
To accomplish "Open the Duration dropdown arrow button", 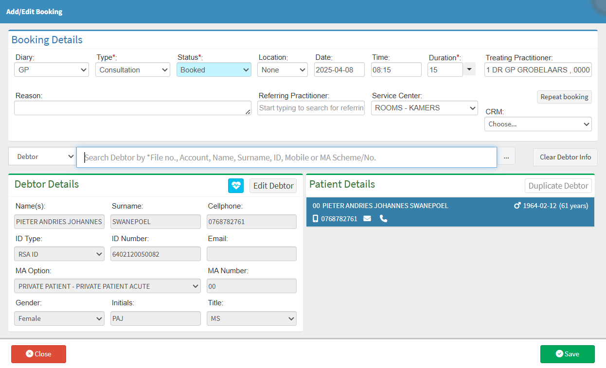I will [469, 70].
